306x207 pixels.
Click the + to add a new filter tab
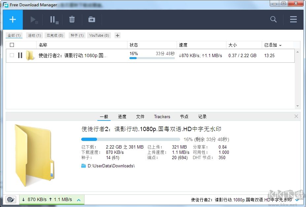(117, 35)
